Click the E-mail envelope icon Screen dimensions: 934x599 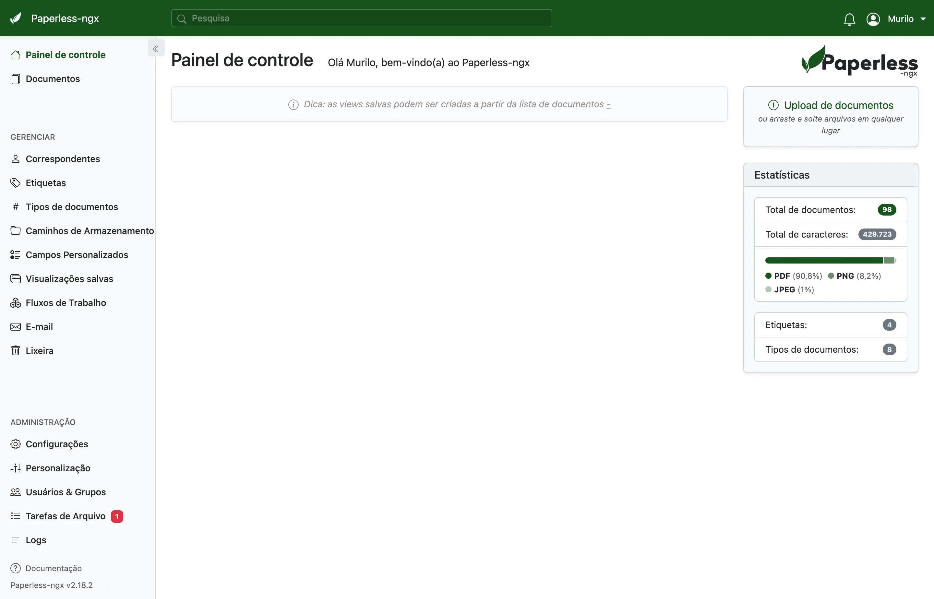[16, 327]
